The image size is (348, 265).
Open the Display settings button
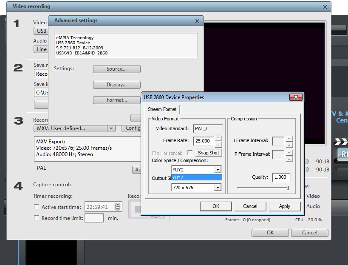pos(116,85)
